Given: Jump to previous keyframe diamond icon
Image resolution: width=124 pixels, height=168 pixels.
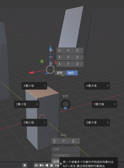Looking at the screenshot, I should (41, 165).
